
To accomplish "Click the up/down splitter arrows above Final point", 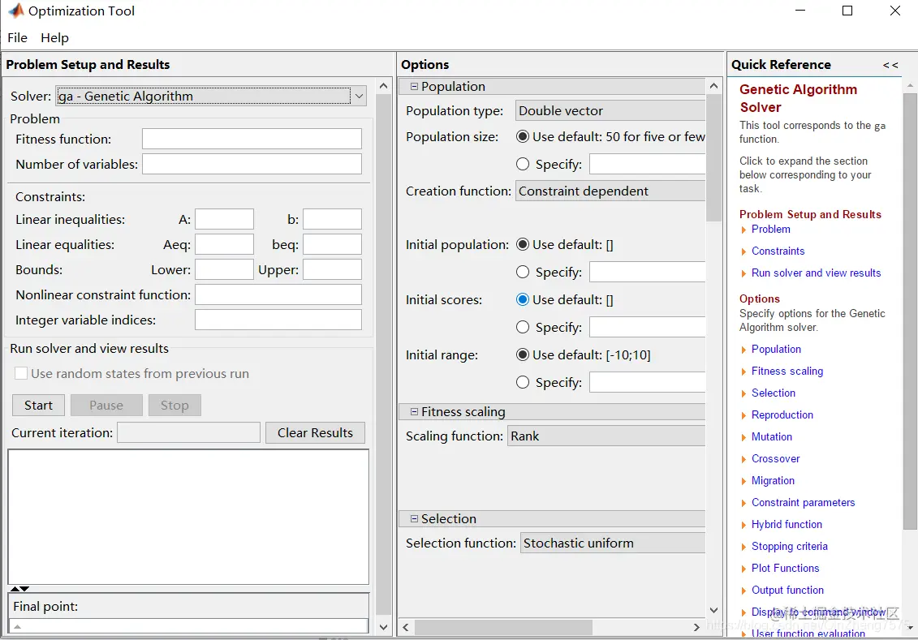I will point(19,589).
